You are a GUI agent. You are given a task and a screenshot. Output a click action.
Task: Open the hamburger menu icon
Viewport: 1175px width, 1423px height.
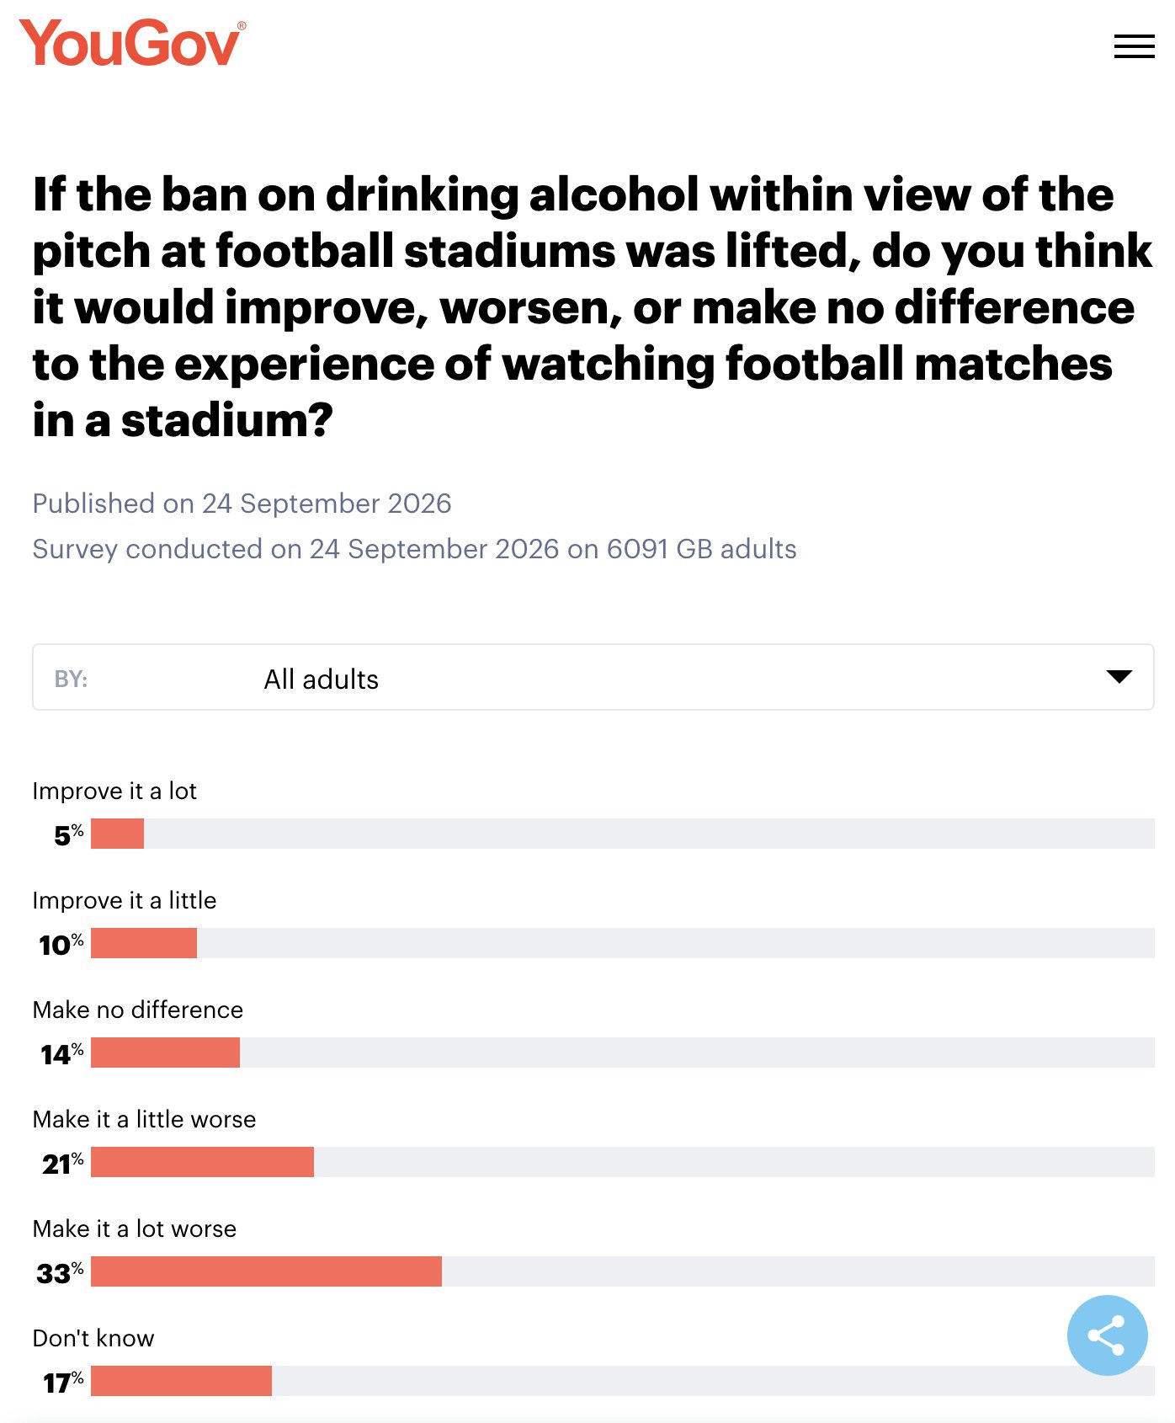[x=1134, y=46]
